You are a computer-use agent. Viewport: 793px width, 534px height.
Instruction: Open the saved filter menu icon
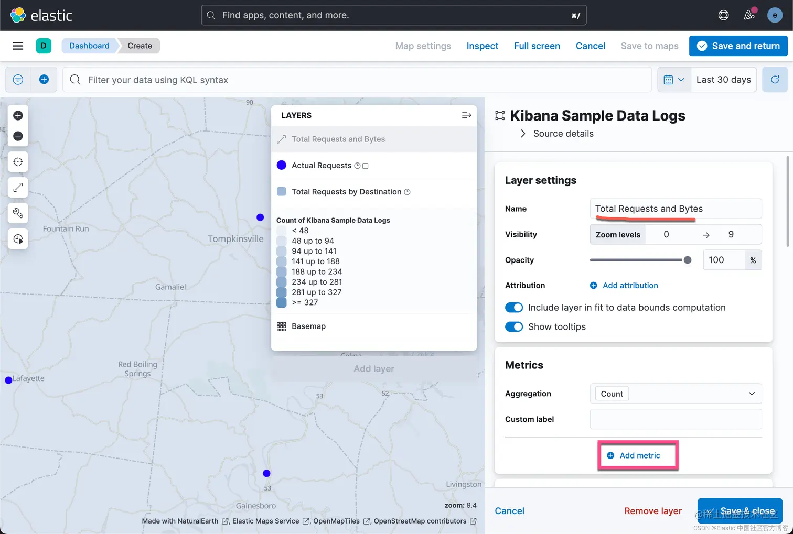coord(18,80)
